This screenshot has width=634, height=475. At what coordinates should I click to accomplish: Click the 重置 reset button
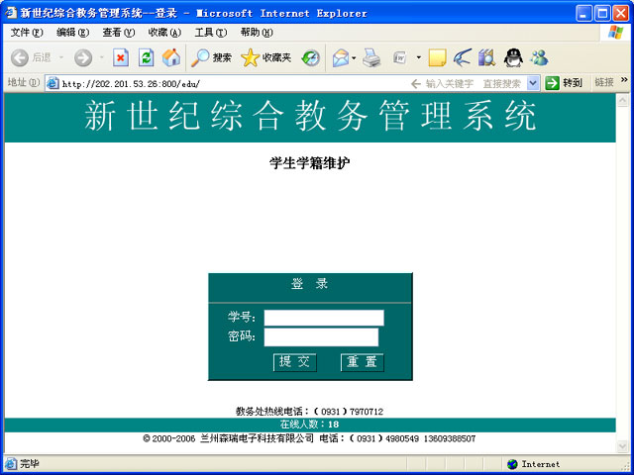point(363,362)
